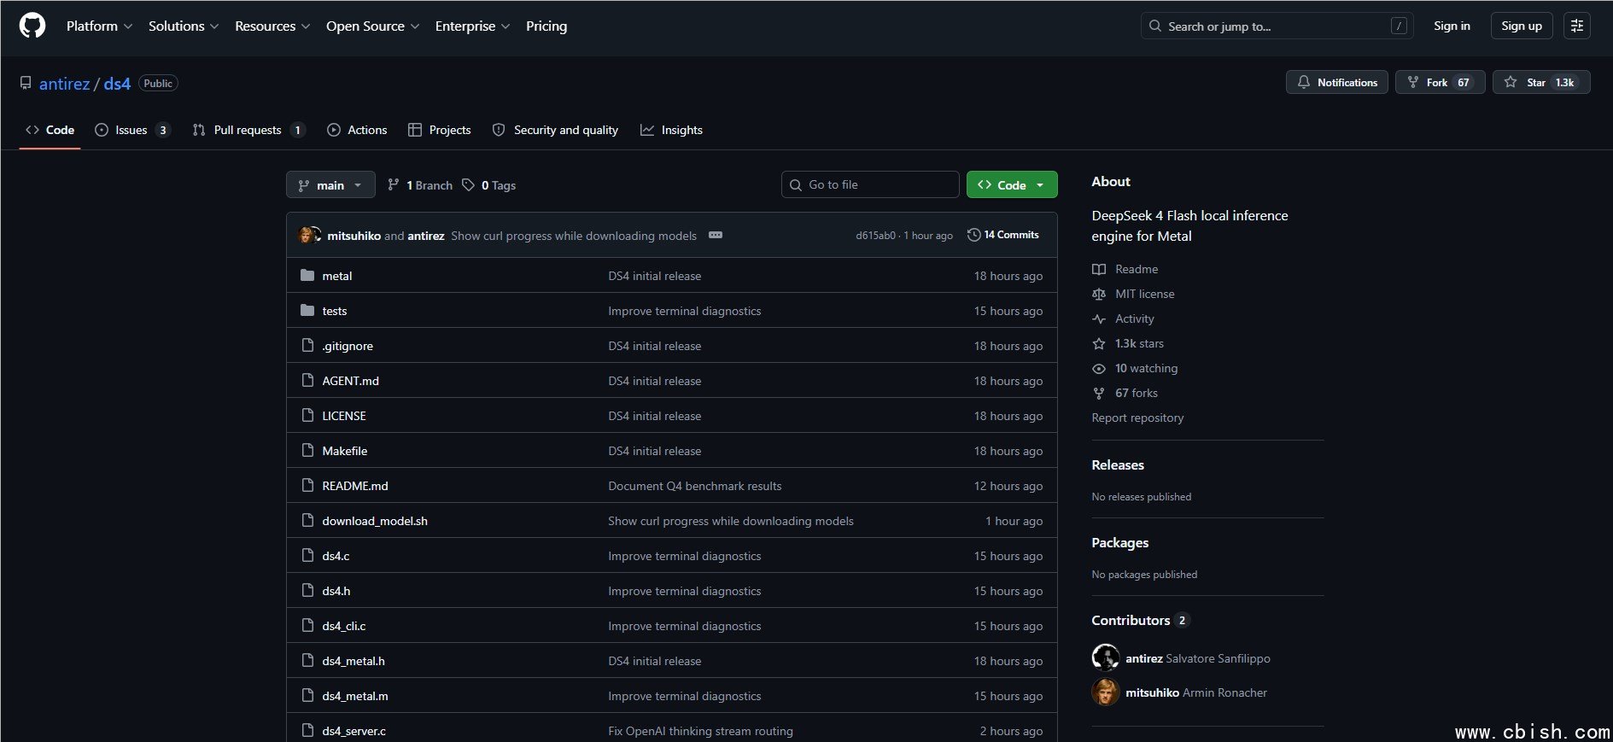This screenshot has height=742, width=1613.
Task: Click the tag icon next to 0 Tags
Action: 468,184
